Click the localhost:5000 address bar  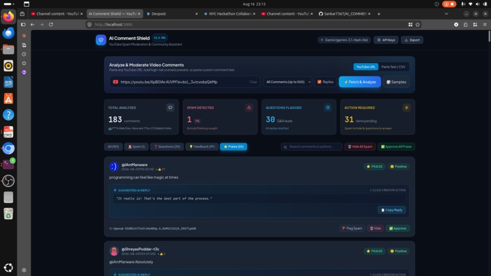pos(247,24)
